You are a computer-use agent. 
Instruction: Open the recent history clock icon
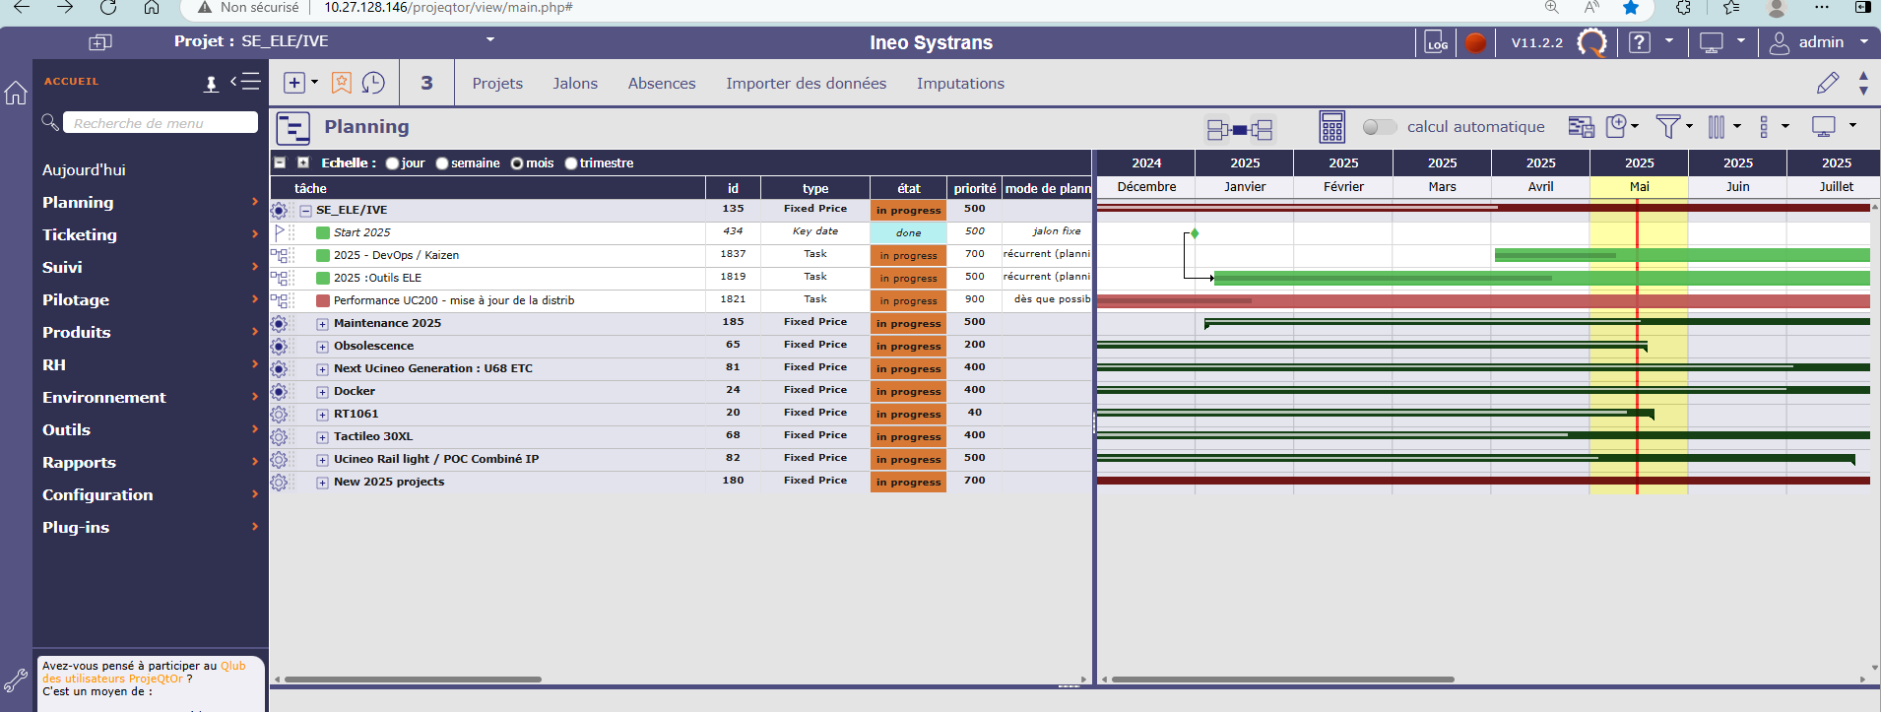pos(373,83)
